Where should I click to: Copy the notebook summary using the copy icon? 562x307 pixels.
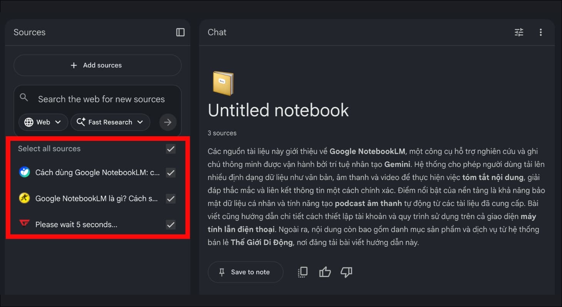[303, 272]
